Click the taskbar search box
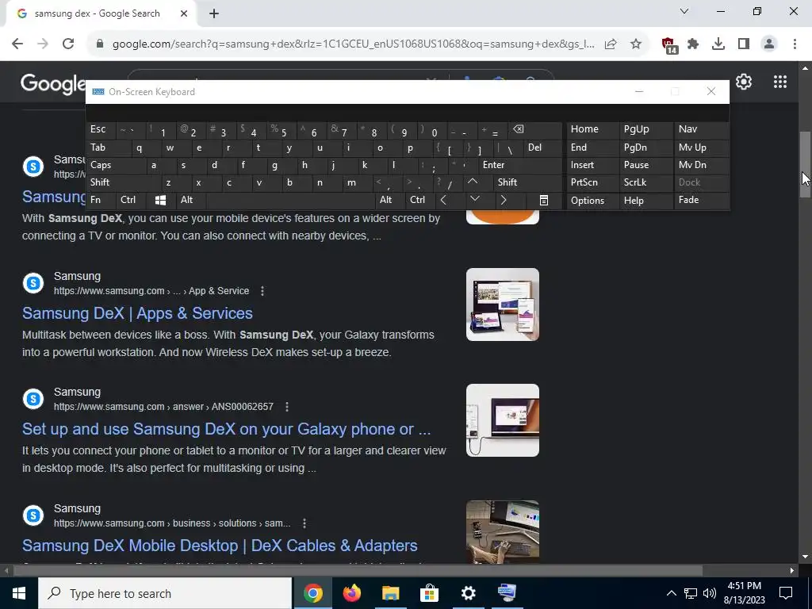This screenshot has height=609, width=812. tap(165, 593)
